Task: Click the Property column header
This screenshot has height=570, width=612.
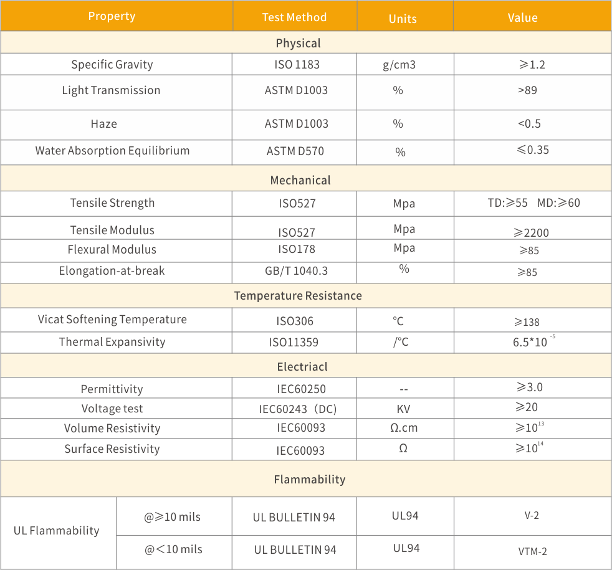Action: pyautogui.click(x=112, y=16)
